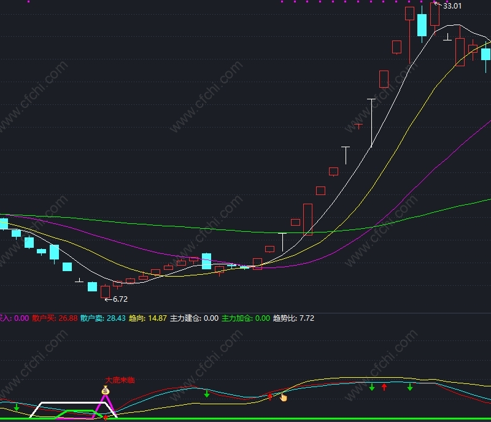Screen dimensions: 491x422
Task: Click the green down arrow under the indicator's first hump
Action: pos(207,394)
